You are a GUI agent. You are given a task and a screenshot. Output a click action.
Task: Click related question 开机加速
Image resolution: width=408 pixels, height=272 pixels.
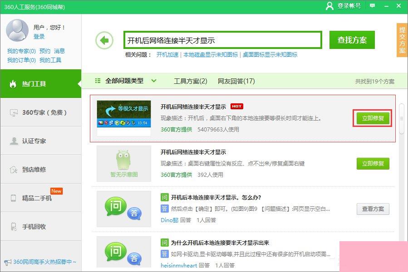167,54
